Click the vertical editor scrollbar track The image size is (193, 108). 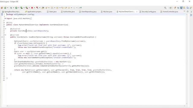click(x=187, y=59)
